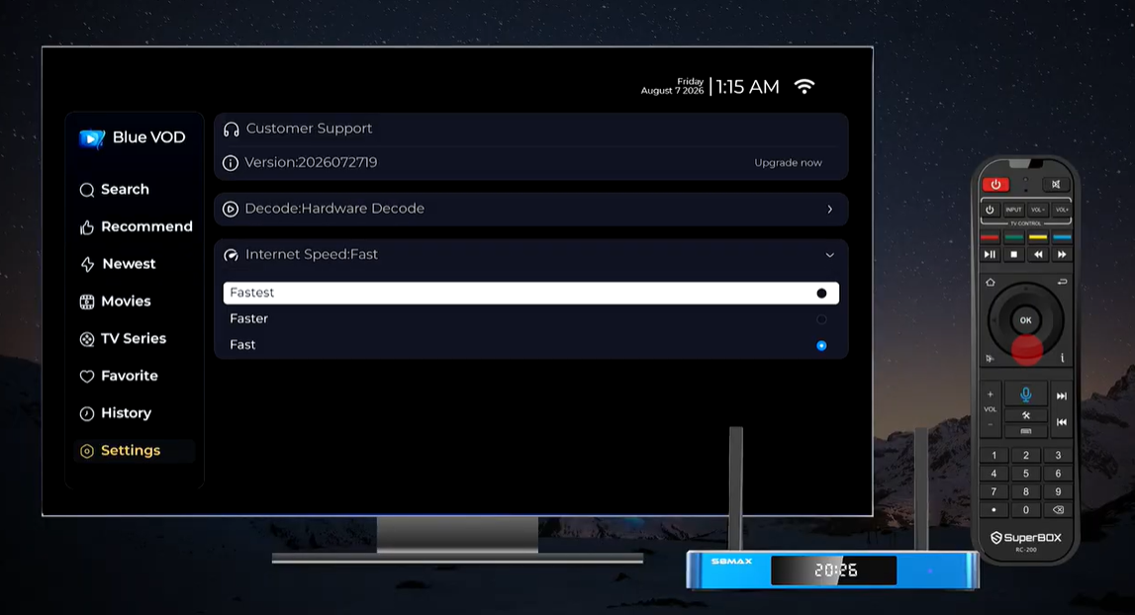This screenshot has width=1135, height=615.
Task: Click the volume plus on remote
Action: click(x=991, y=395)
